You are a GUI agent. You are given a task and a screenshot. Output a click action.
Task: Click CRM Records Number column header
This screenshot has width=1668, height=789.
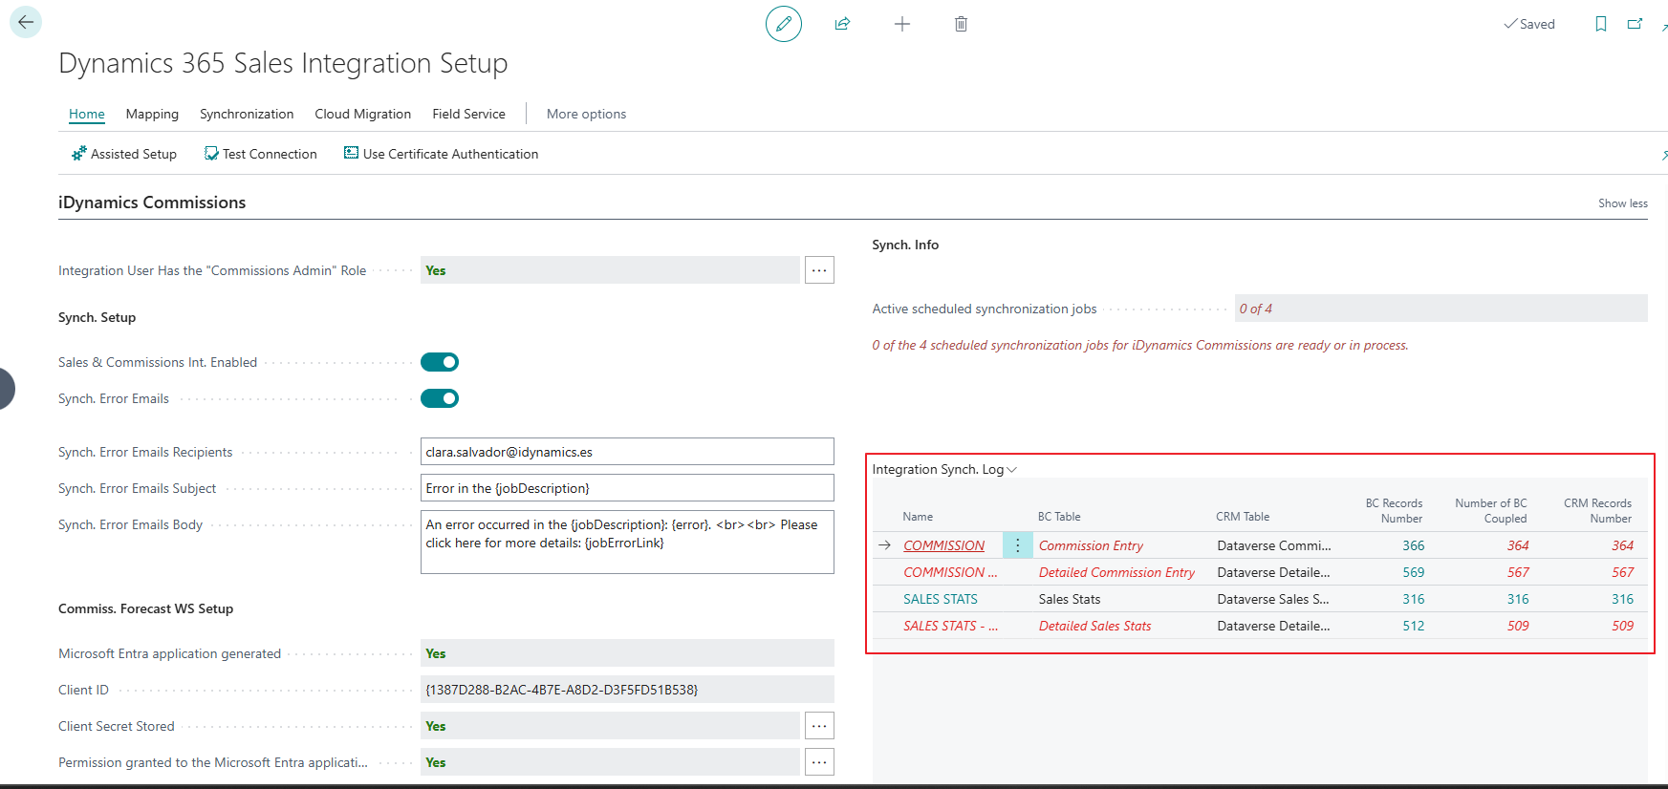click(1597, 510)
